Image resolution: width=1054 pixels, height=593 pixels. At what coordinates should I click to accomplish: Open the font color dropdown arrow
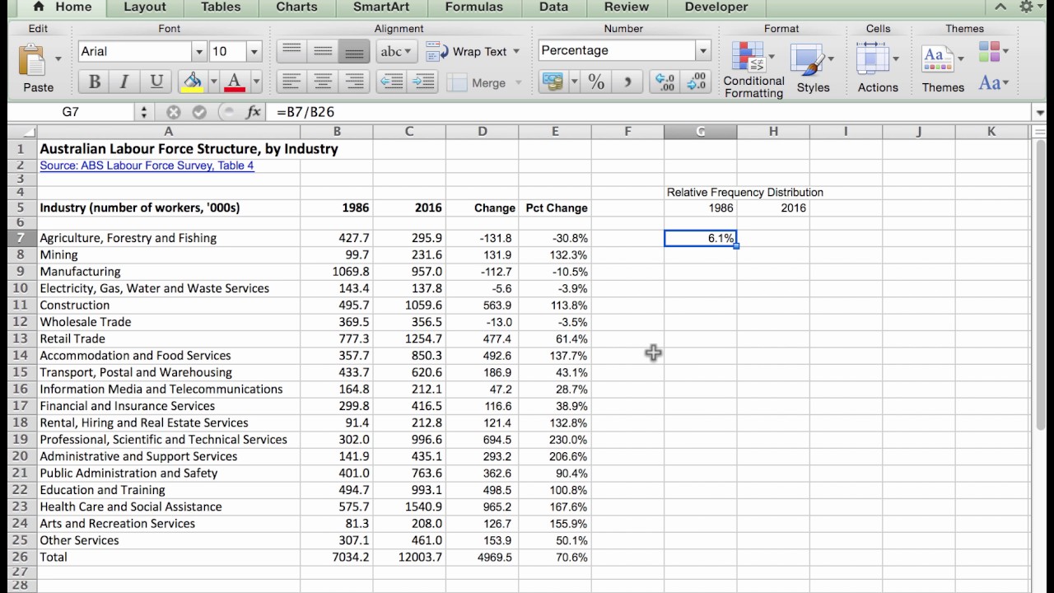(256, 82)
